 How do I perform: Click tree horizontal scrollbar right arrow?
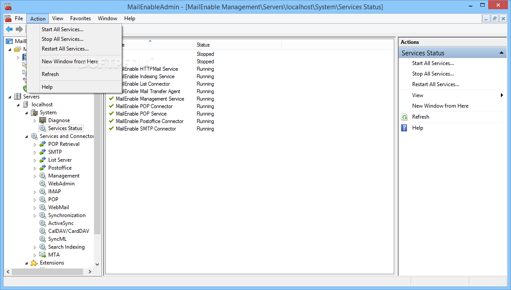point(90,272)
